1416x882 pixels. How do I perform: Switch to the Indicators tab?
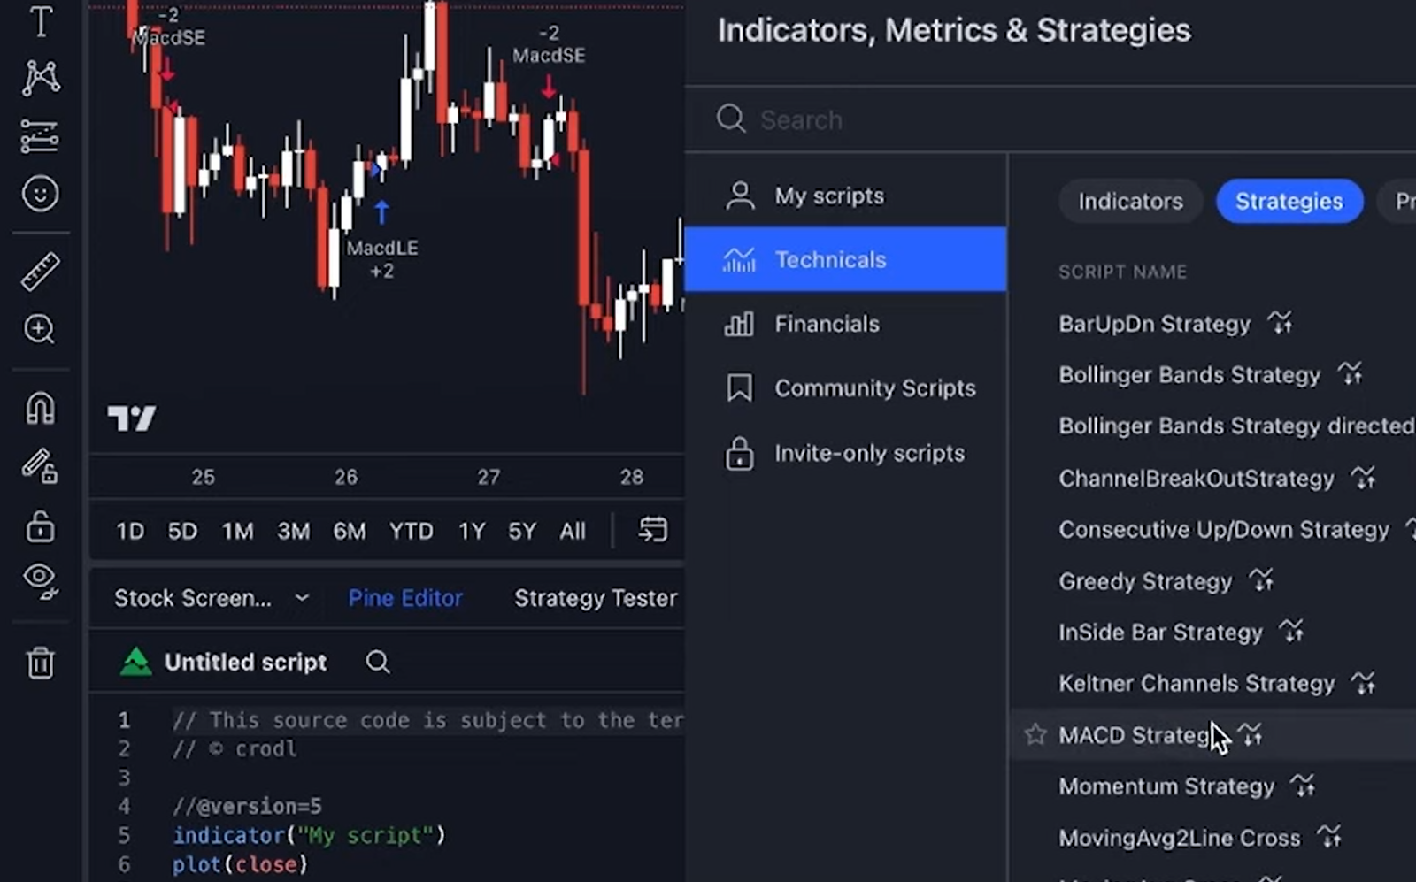pyautogui.click(x=1130, y=201)
